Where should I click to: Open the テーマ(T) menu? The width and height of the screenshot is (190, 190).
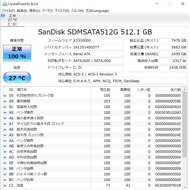47,11
